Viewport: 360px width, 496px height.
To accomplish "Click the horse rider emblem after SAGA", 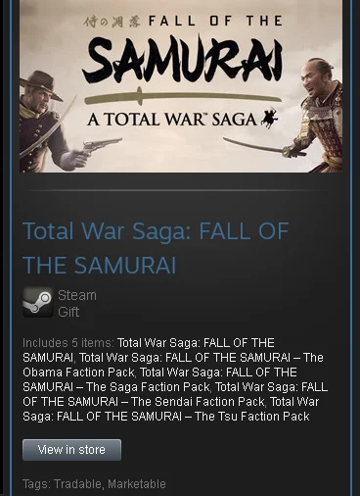I will (x=269, y=118).
